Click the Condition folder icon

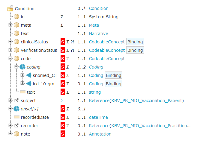coord(10,8)
